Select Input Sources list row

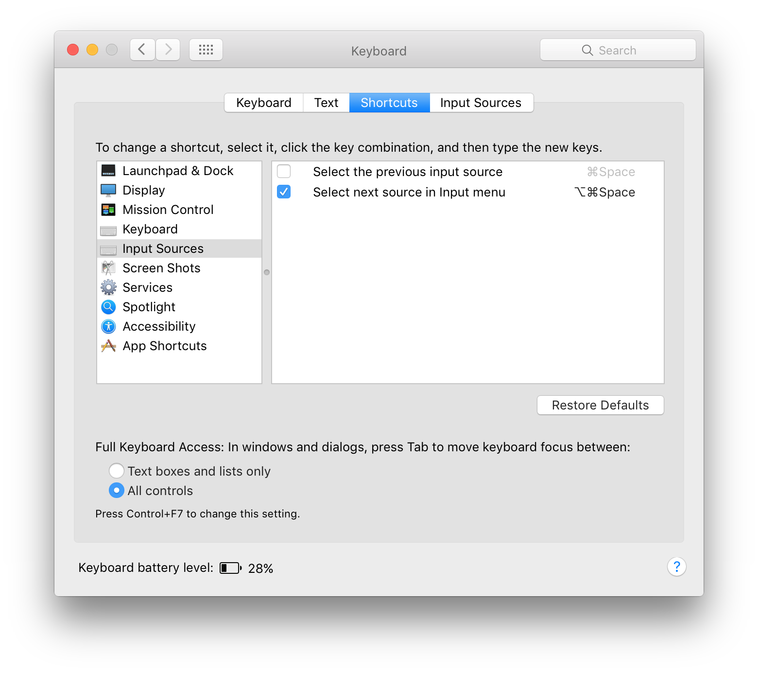[179, 248]
